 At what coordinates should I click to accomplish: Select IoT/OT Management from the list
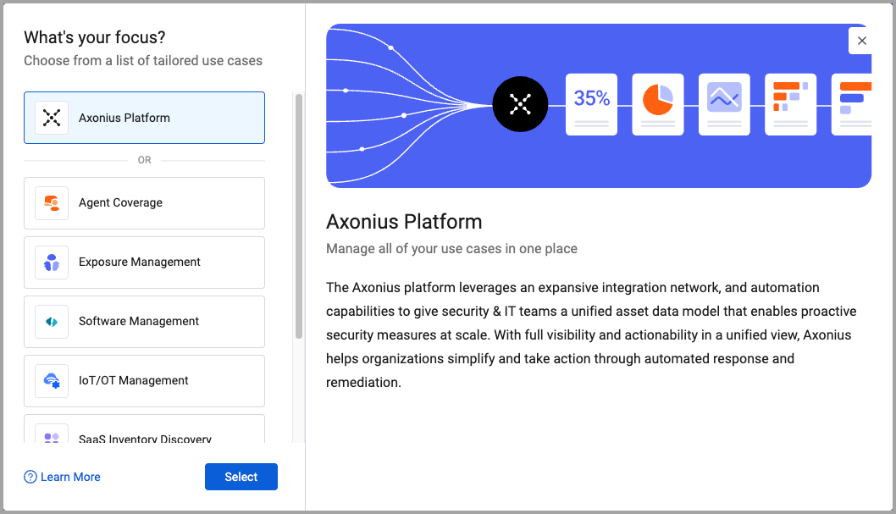[x=144, y=382]
